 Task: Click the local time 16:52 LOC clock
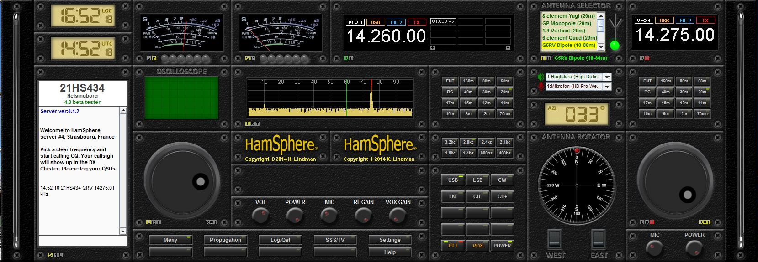[x=83, y=16]
